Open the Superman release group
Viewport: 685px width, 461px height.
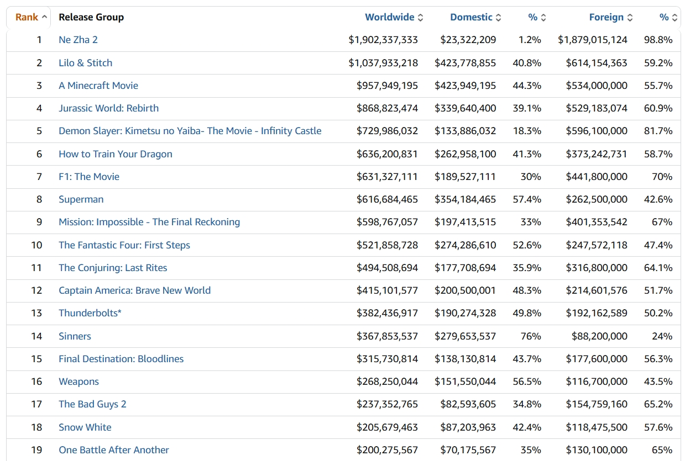(x=81, y=199)
